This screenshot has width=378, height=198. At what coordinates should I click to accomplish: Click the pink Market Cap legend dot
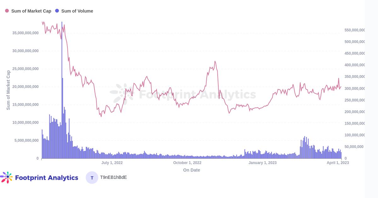click(7, 11)
